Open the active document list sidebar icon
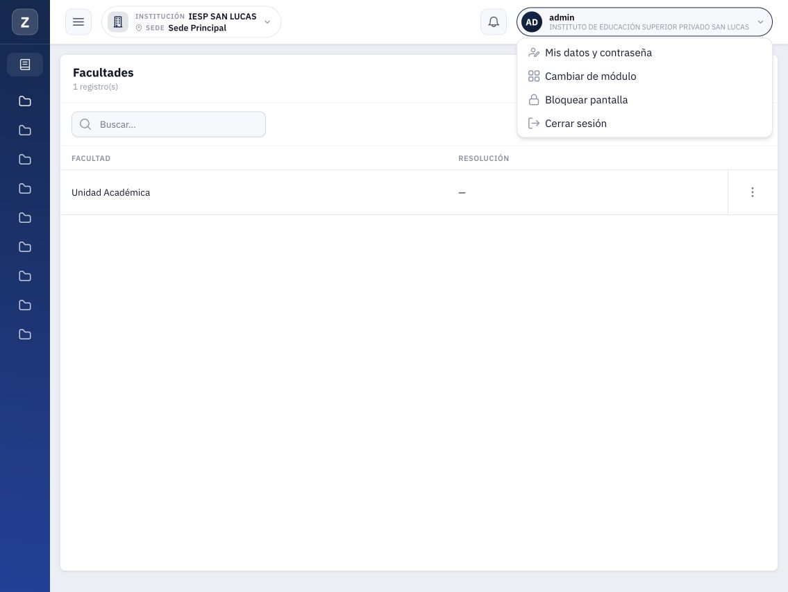The height and width of the screenshot is (592, 788). point(24,65)
